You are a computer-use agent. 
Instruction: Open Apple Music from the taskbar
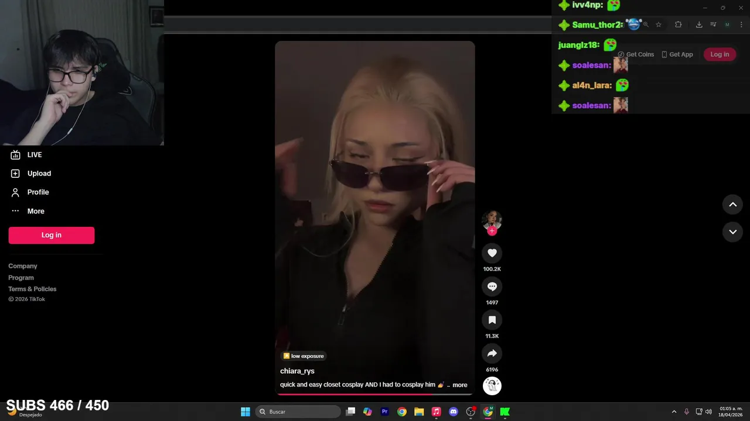[436, 412]
